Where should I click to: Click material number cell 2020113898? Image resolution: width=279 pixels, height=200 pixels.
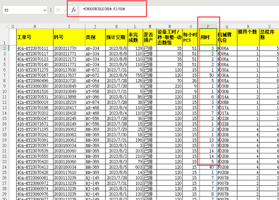[x=69, y=97]
